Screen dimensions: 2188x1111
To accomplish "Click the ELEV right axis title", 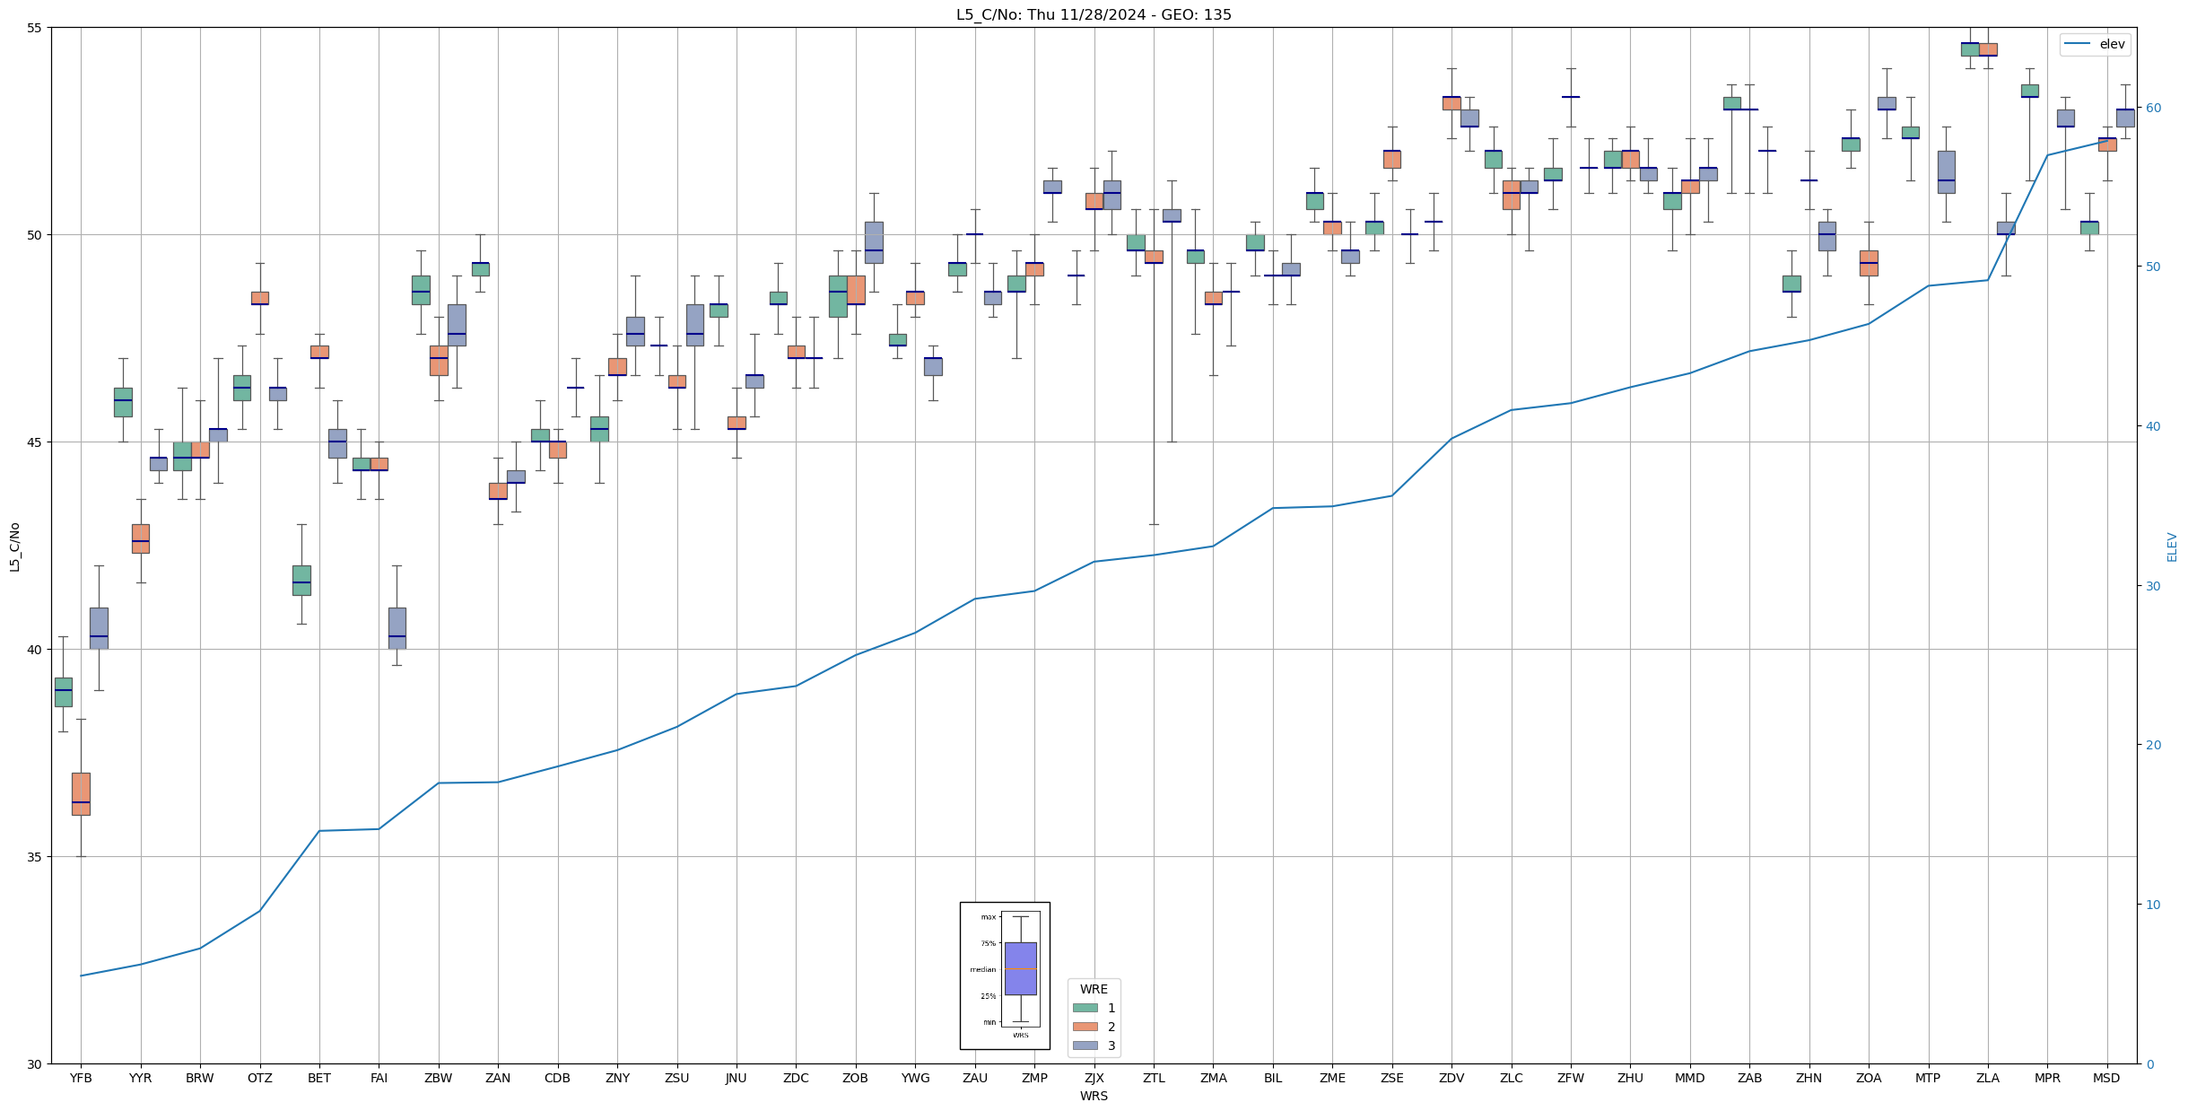I will click(2172, 546).
